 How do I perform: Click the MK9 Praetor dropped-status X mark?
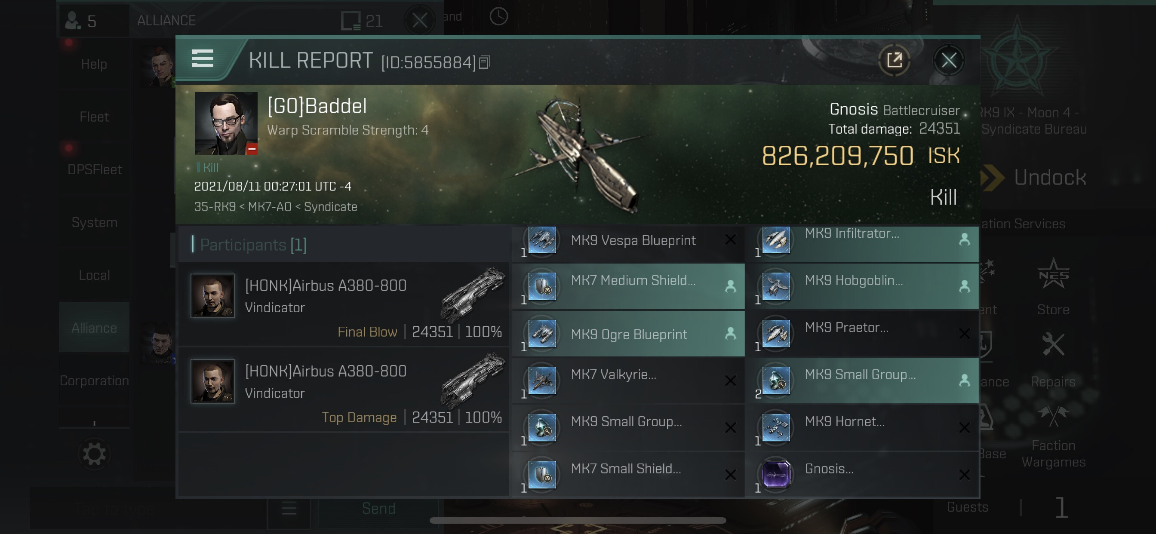coord(964,333)
